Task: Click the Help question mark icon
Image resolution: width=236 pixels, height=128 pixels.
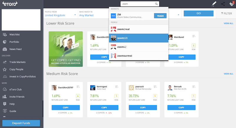Action: (5, 104)
